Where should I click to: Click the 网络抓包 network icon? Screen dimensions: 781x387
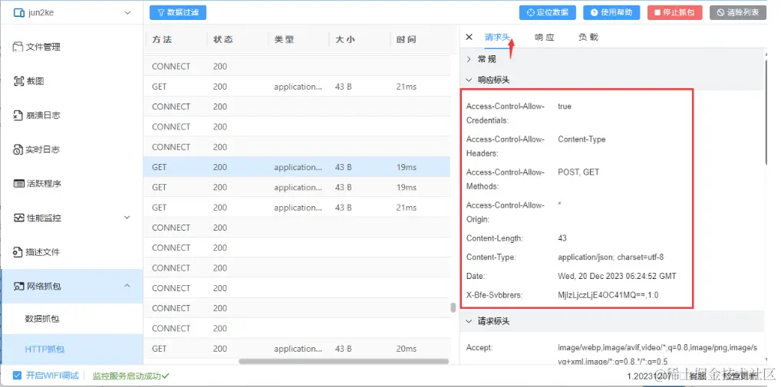point(18,287)
